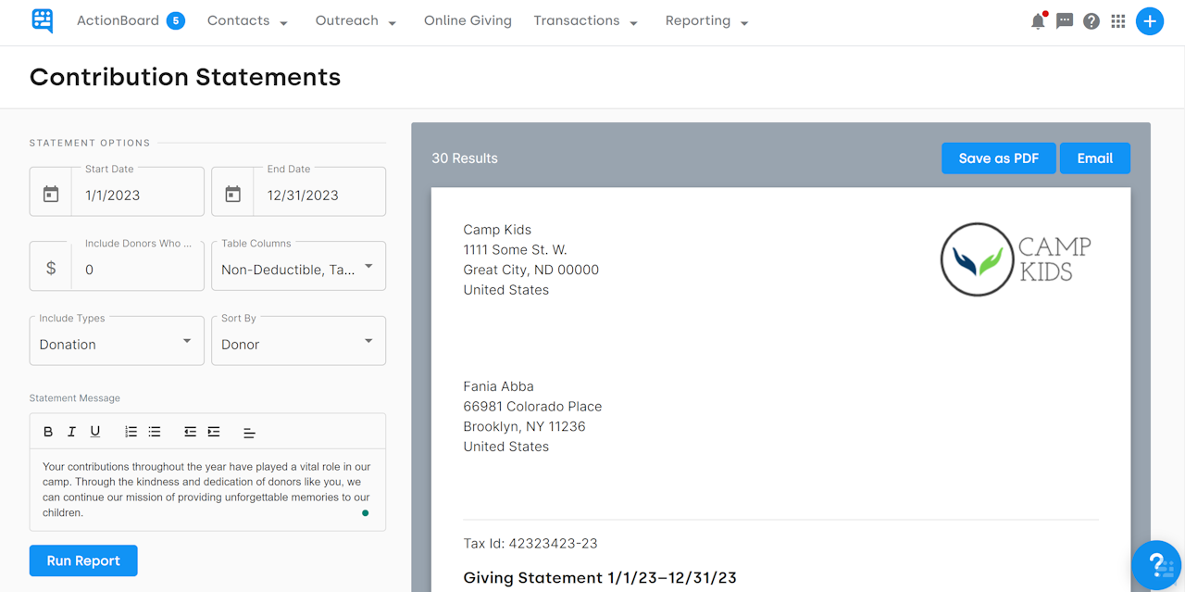Toggle bold in the statement message editor
The height and width of the screenshot is (592, 1185).
tap(48, 431)
